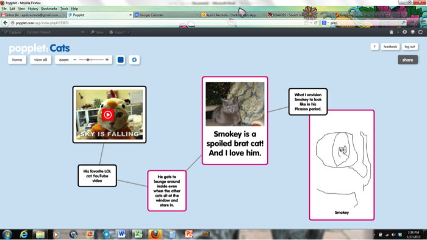Reload the page

316,23
